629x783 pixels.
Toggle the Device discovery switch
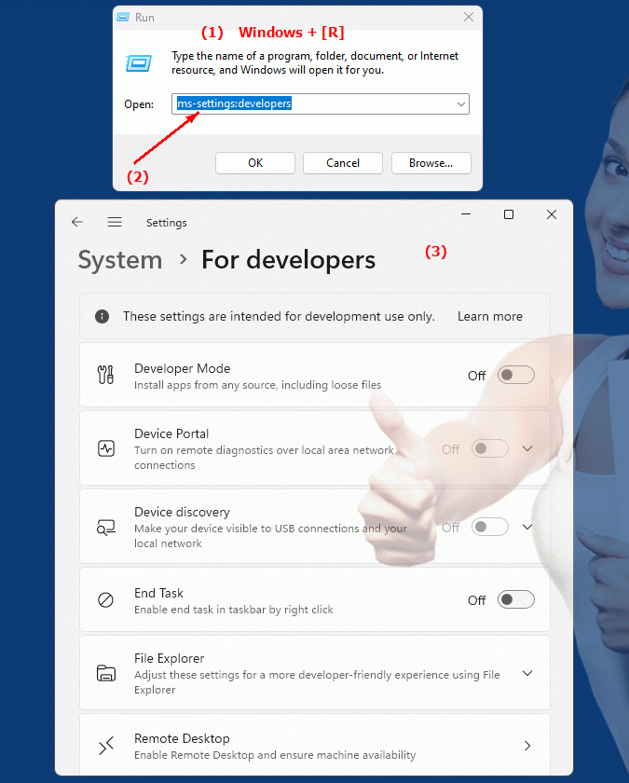pos(490,527)
